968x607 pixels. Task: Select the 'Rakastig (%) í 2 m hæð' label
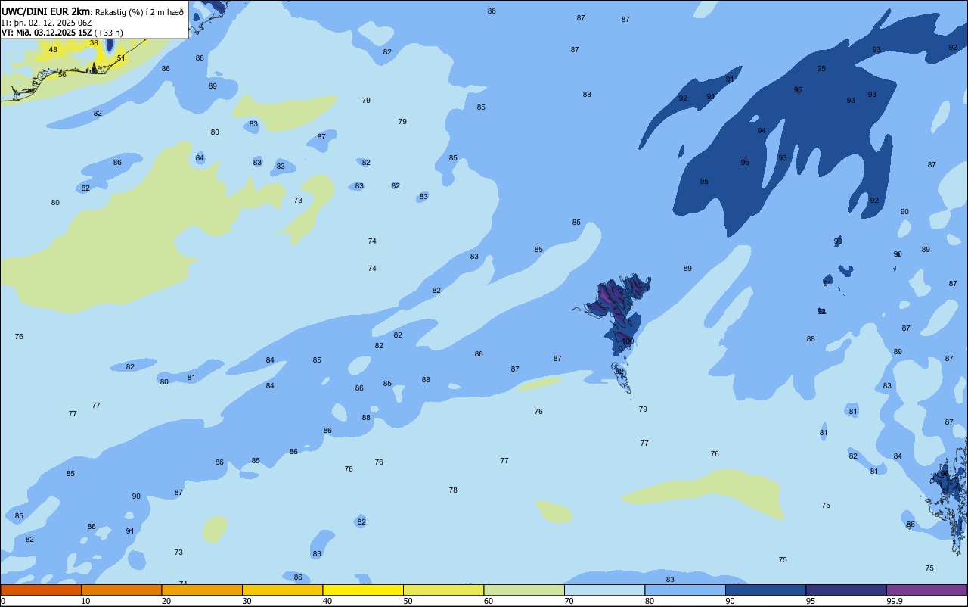(x=139, y=11)
